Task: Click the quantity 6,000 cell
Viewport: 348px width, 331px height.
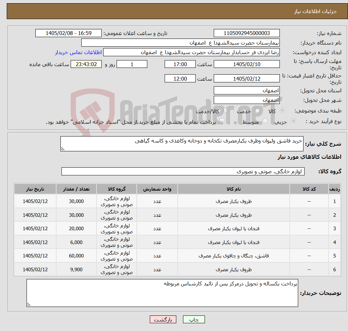Action: (76, 242)
